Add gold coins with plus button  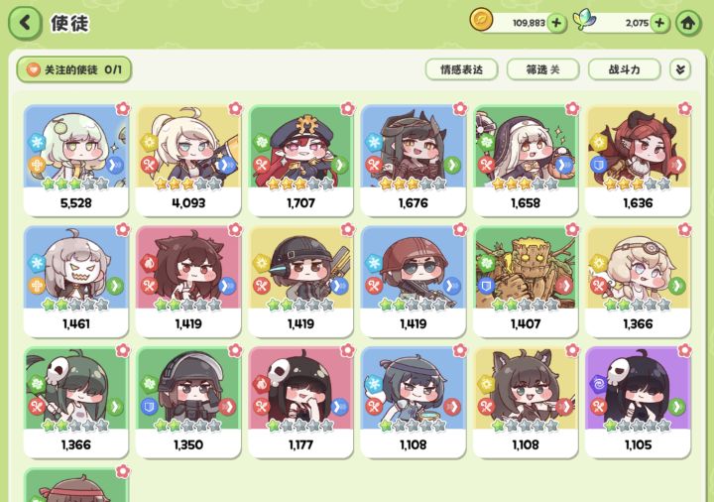[556, 23]
